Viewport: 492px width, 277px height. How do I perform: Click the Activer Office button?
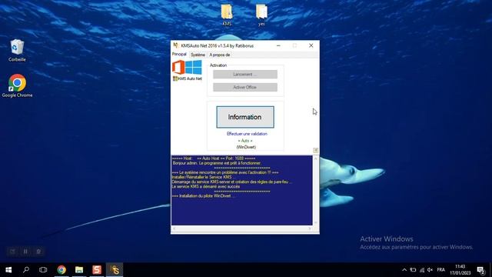(245, 87)
